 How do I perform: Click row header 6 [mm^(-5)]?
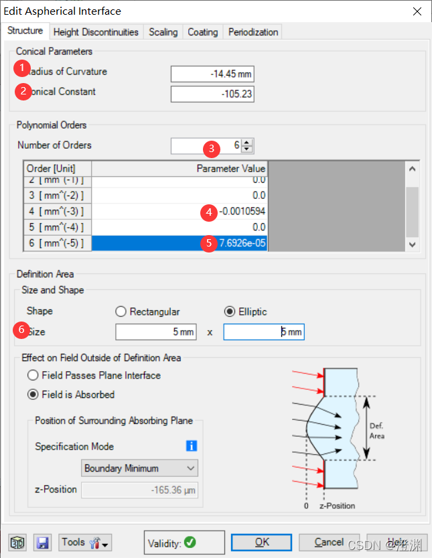click(x=58, y=243)
